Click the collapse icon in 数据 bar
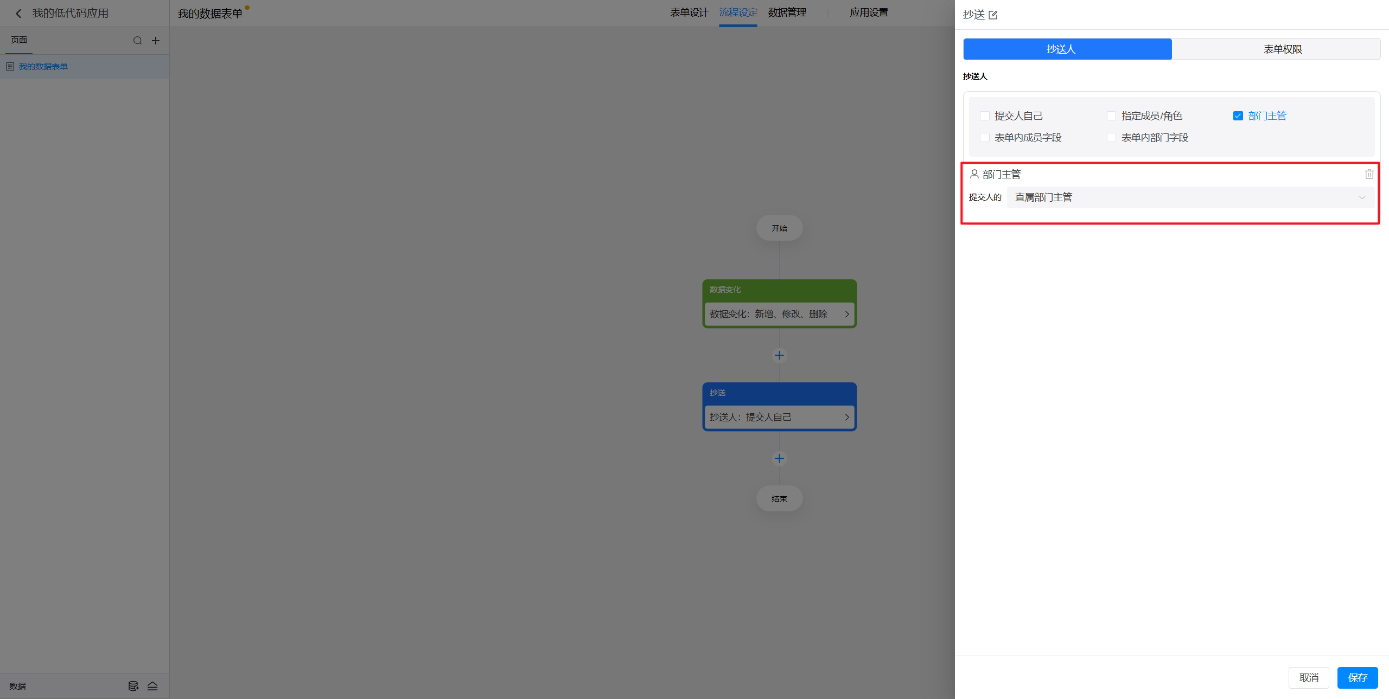This screenshot has width=1389, height=699. pos(152,686)
